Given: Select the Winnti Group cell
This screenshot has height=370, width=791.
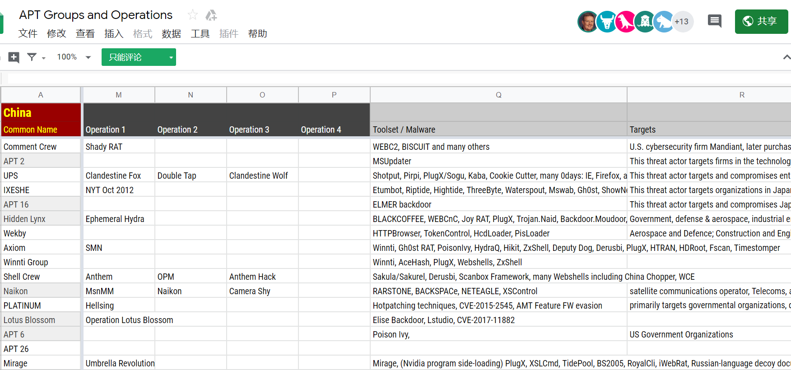Looking at the screenshot, I should click(41, 262).
